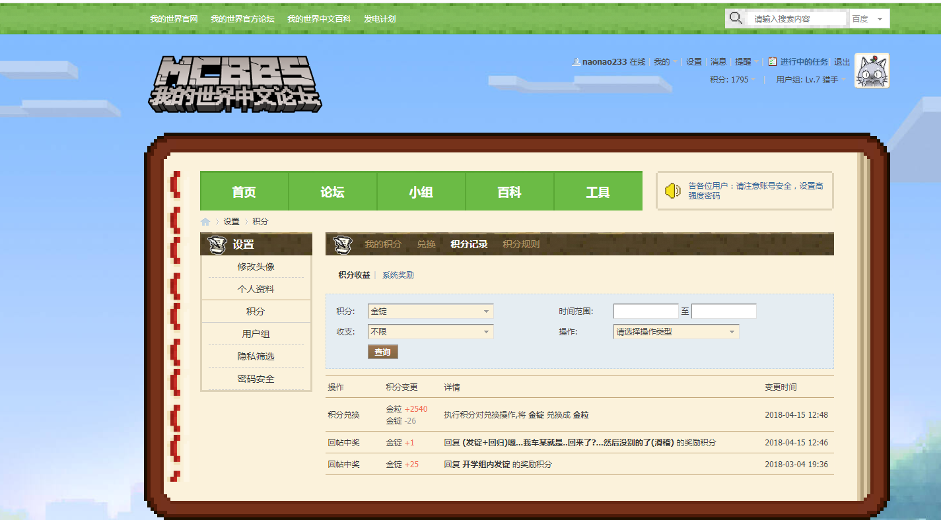Click the 积分变更 column header
941x520 pixels.
coord(402,387)
